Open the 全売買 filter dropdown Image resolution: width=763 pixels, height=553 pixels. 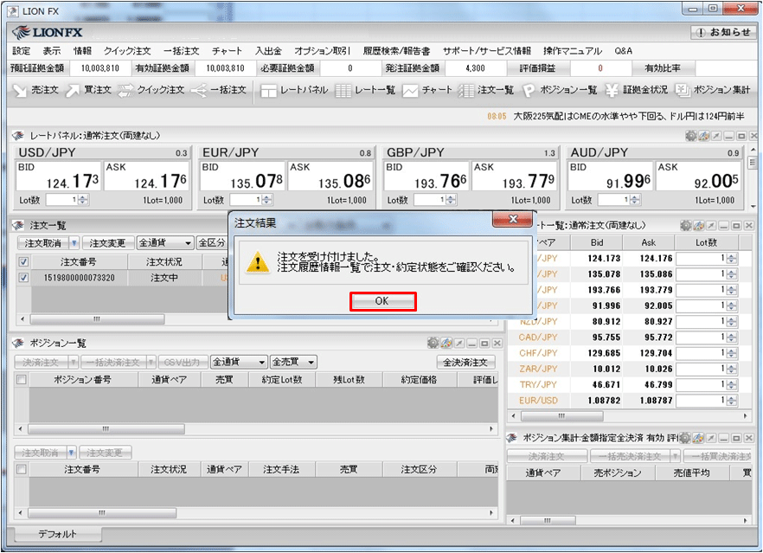pos(293,362)
